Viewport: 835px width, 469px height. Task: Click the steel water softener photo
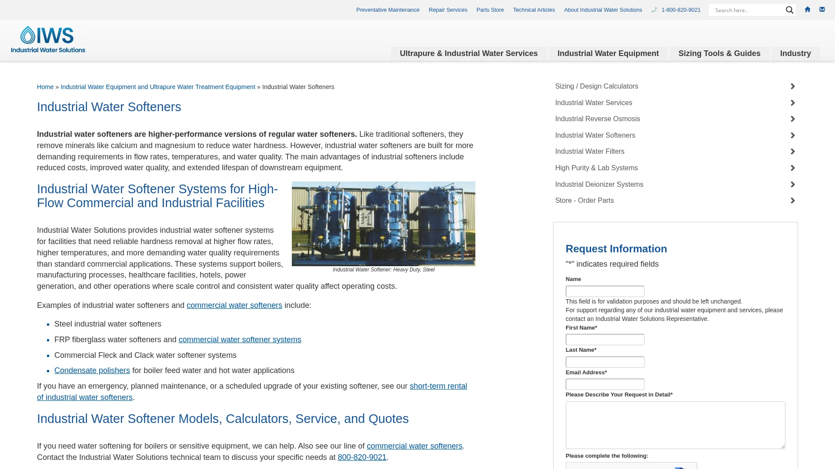(x=384, y=224)
